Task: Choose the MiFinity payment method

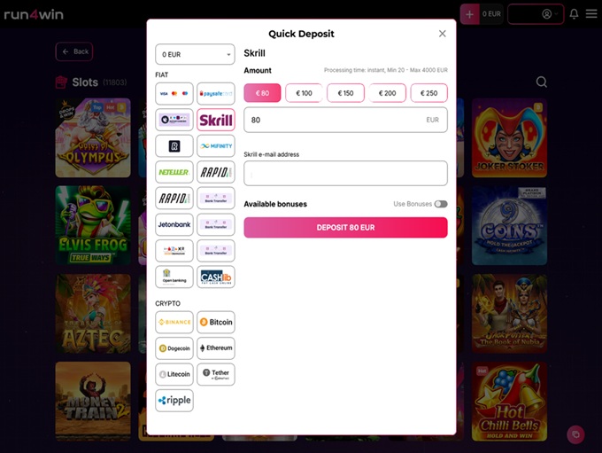Action: tap(216, 145)
